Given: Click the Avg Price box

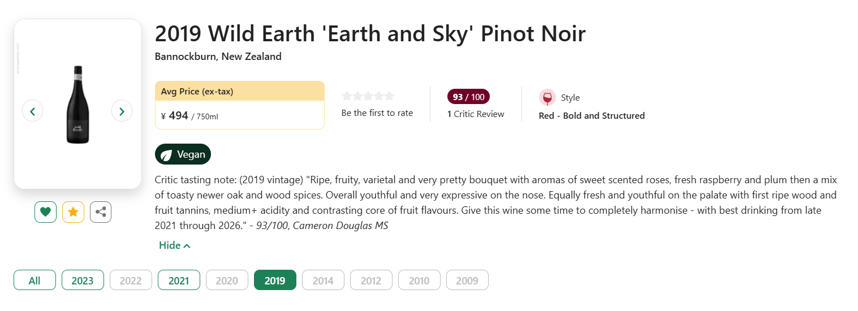Looking at the screenshot, I should point(239,105).
